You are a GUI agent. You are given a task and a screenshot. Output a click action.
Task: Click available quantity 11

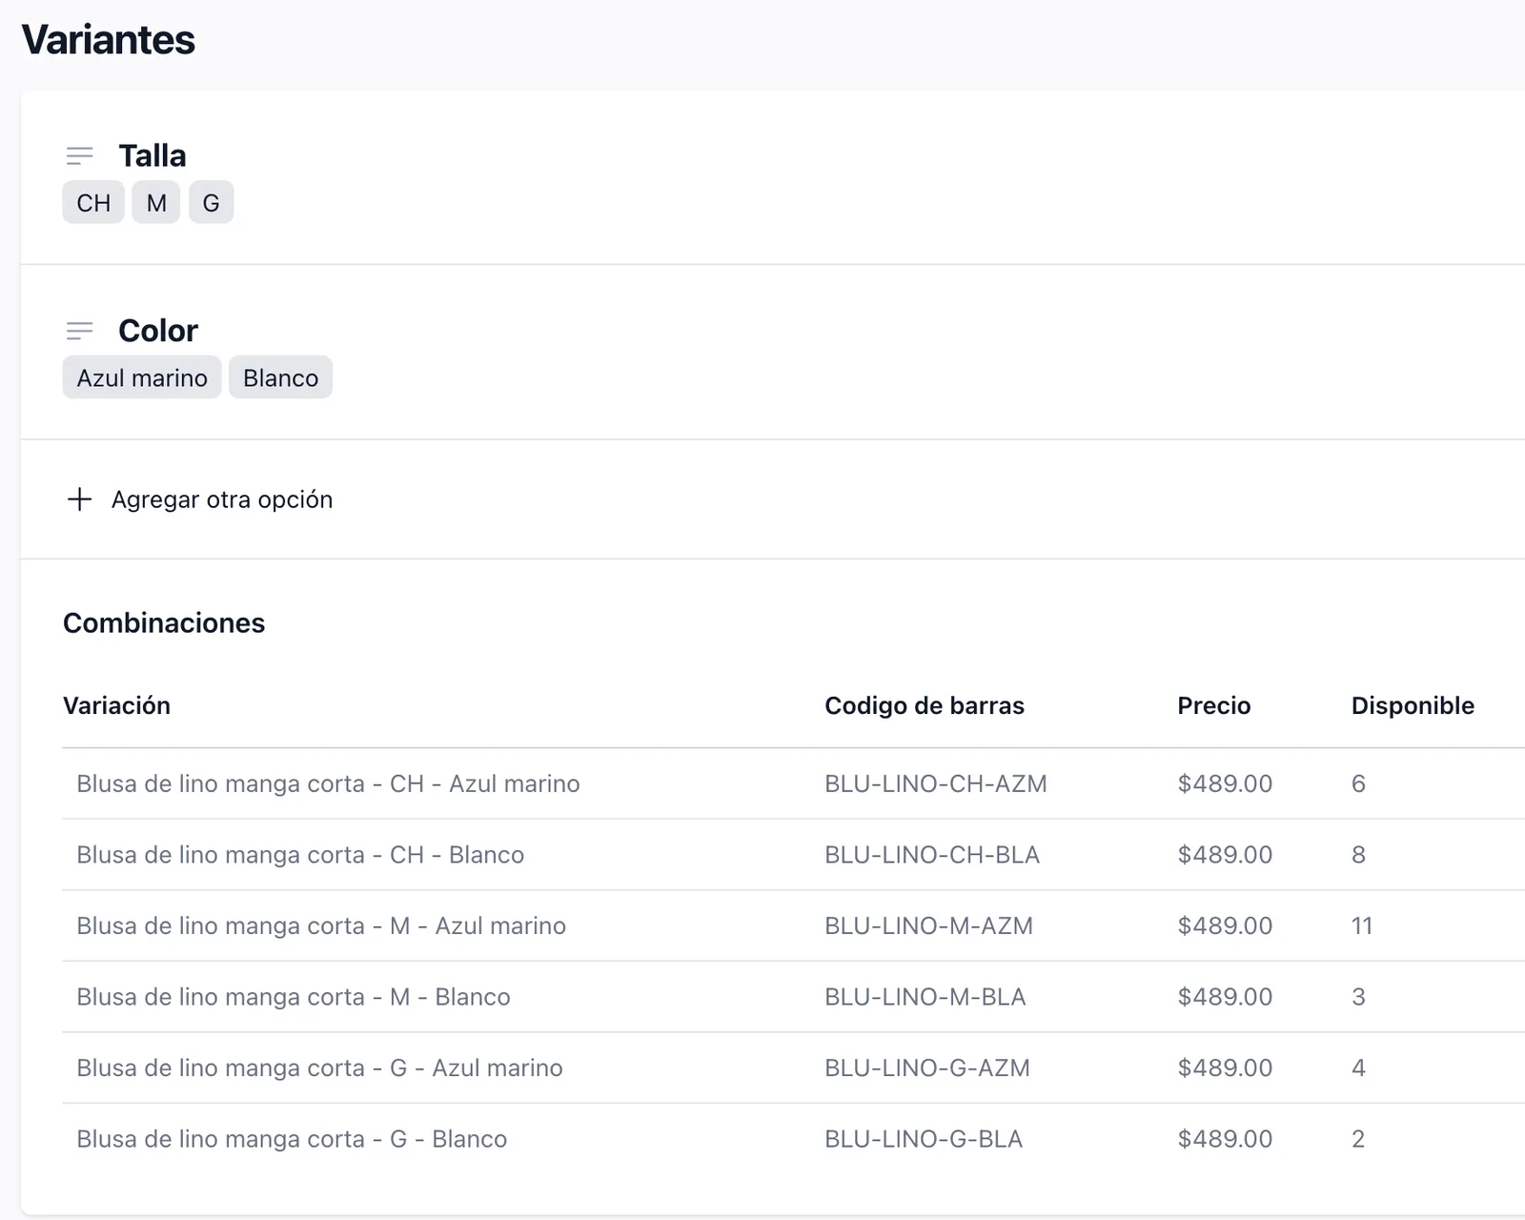click(1362, 925)
